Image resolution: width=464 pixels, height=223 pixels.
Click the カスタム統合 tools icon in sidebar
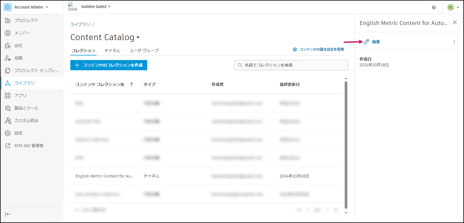pos(8,121)
